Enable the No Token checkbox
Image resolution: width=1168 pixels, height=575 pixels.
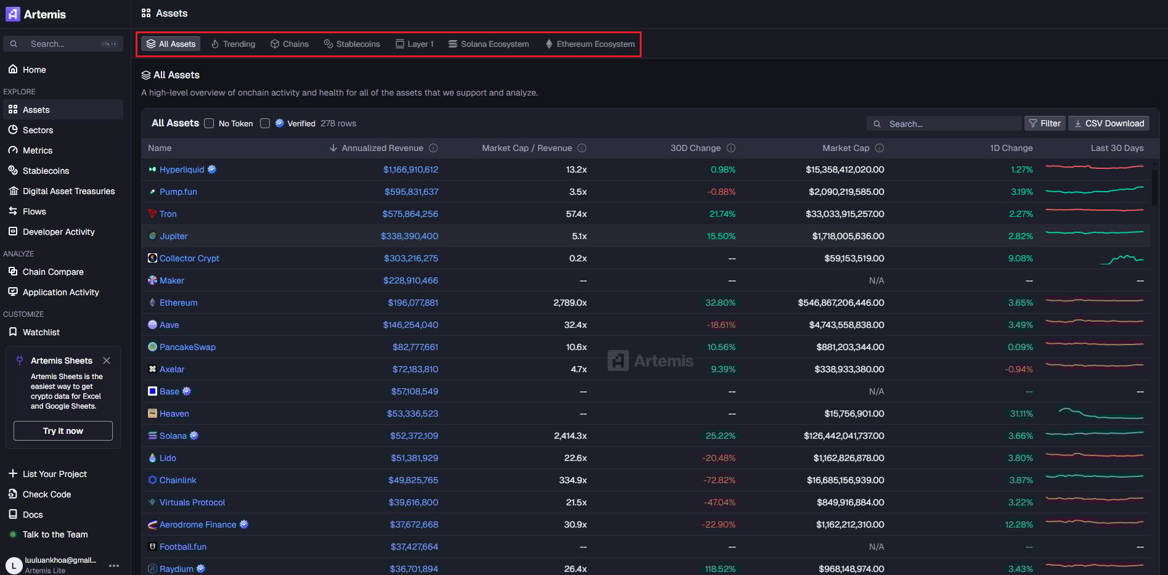pos(209,123)
